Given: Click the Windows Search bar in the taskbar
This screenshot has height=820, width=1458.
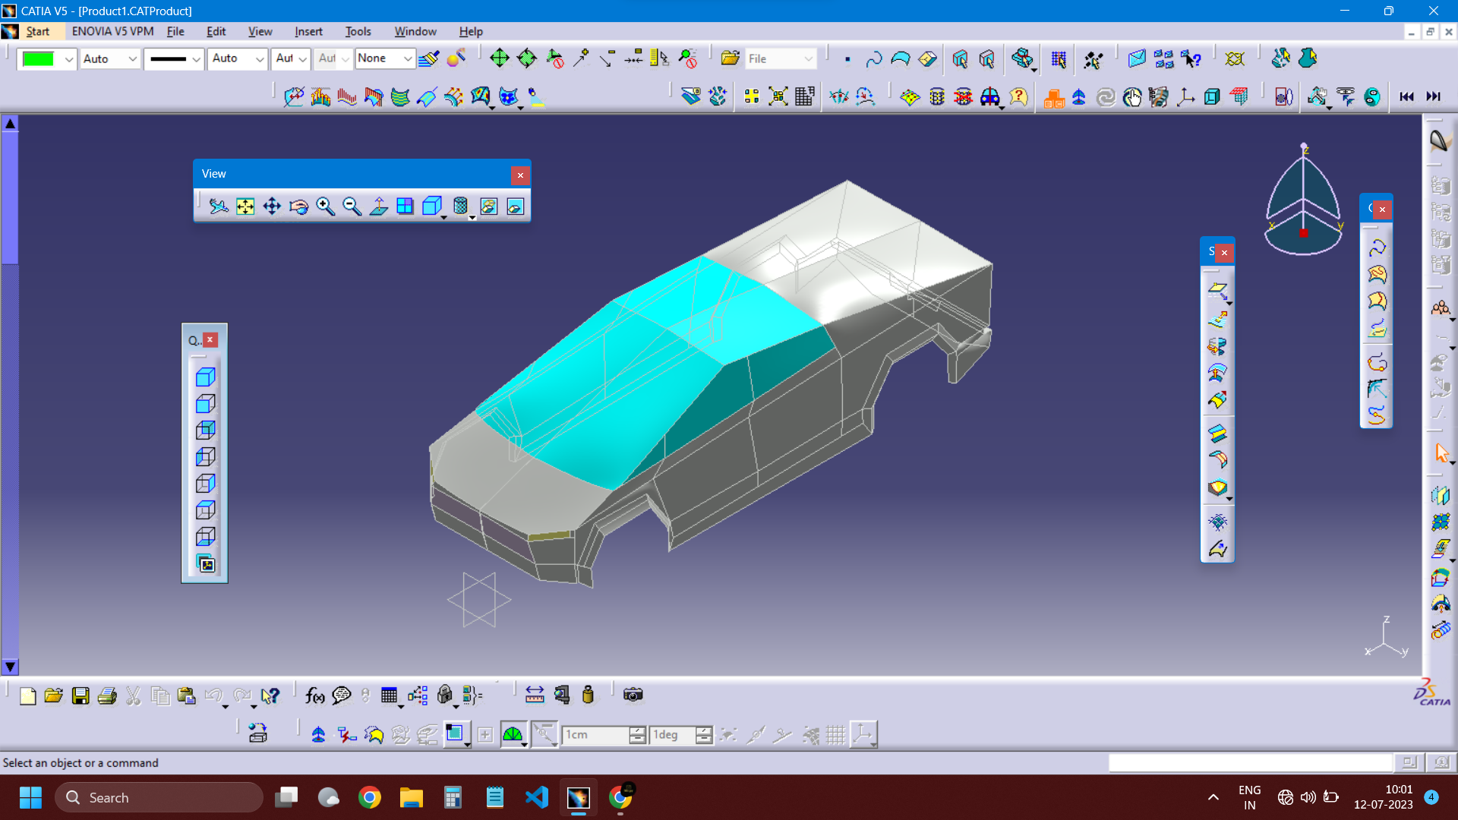Looking at the screenshot, I should pos(159,797).
